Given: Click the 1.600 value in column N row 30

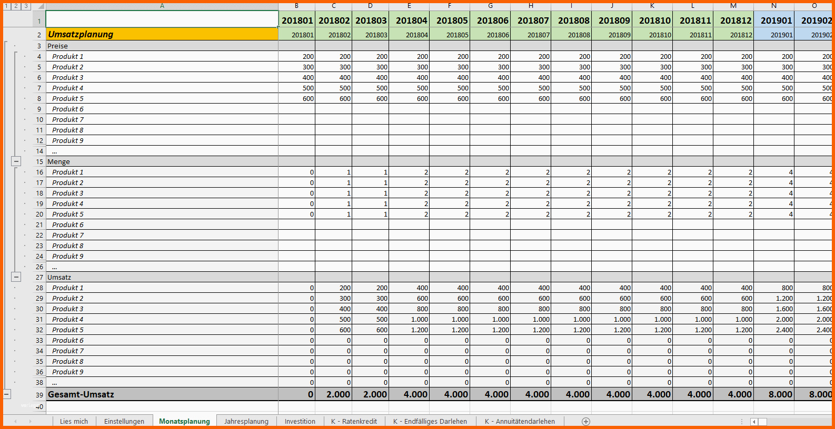Looking at the screenshot, I should point(774,309).
